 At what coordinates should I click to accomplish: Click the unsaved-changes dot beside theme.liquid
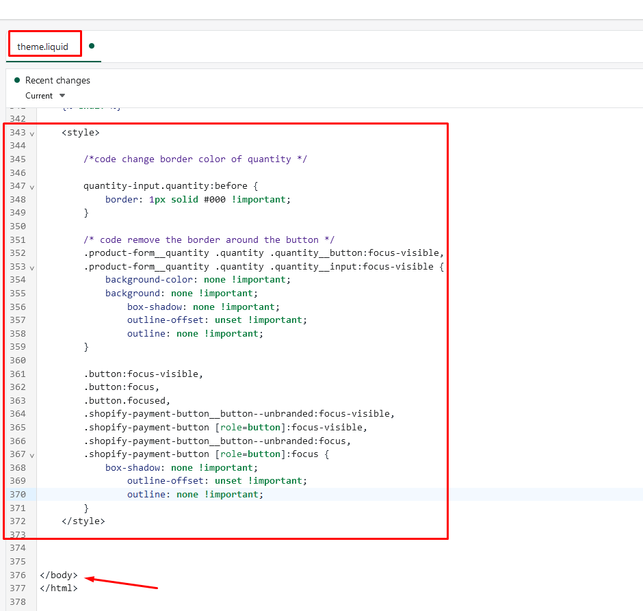tap(92, 46)
